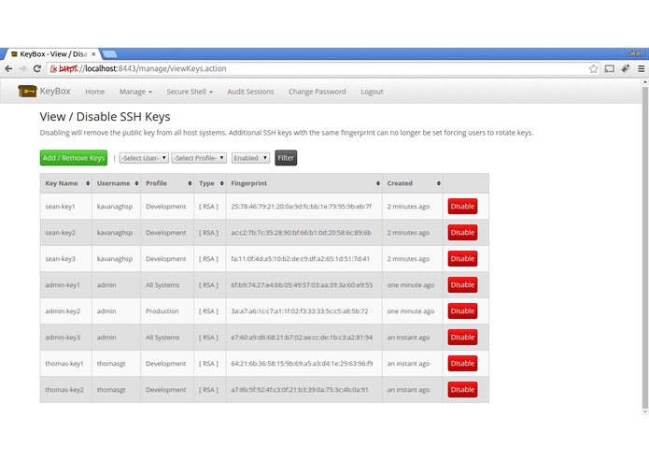Click the fingerprint starting with 6f:b9:74
Viewport: 649px width, 462px height.
click(x=302, y=285)
